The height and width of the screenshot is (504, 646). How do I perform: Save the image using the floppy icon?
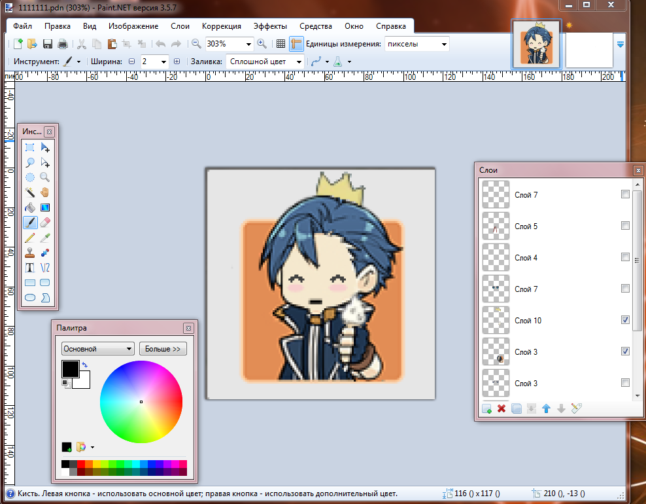pos(47,44)
